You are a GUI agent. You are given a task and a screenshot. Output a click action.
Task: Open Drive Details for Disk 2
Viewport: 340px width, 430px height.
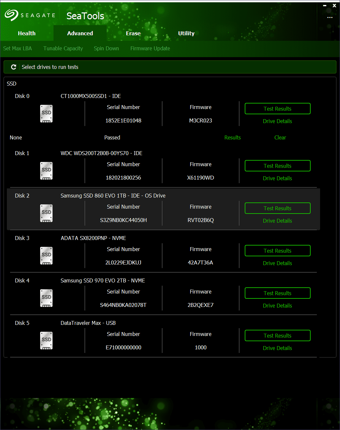pyautogui.click(x=277, y=221)
